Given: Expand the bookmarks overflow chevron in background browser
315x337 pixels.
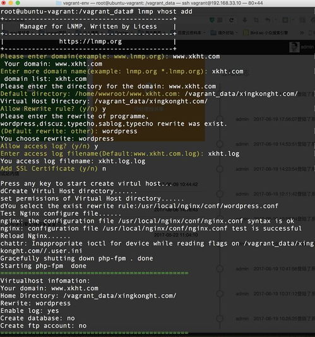Looking at the screenshot, I should [x=302, y=33].
